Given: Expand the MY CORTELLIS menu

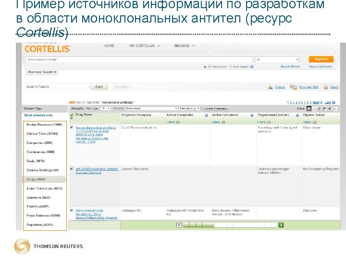Looking at the screenshot, I should [145, 46].
